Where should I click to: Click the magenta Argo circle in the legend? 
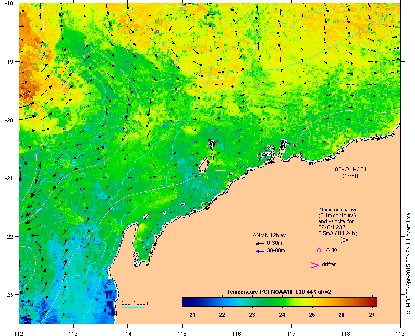(319, 250)
